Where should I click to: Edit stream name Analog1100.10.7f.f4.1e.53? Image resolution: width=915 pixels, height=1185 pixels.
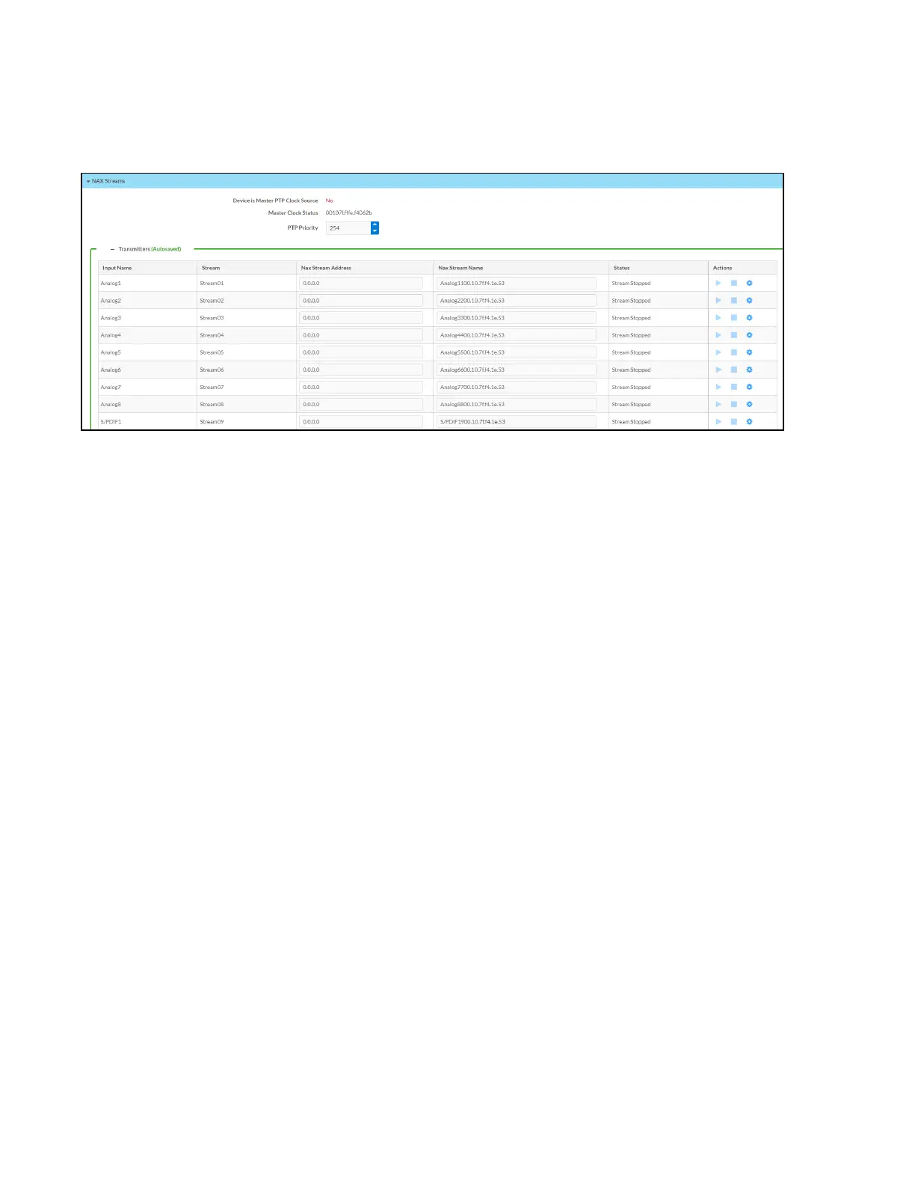pyautogui.click(x=517, y=284)
